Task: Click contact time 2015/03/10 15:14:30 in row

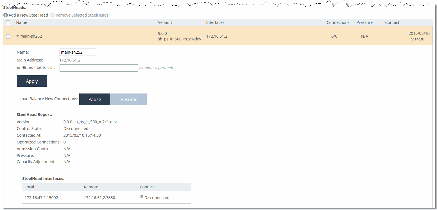Action: coord(419,36)
